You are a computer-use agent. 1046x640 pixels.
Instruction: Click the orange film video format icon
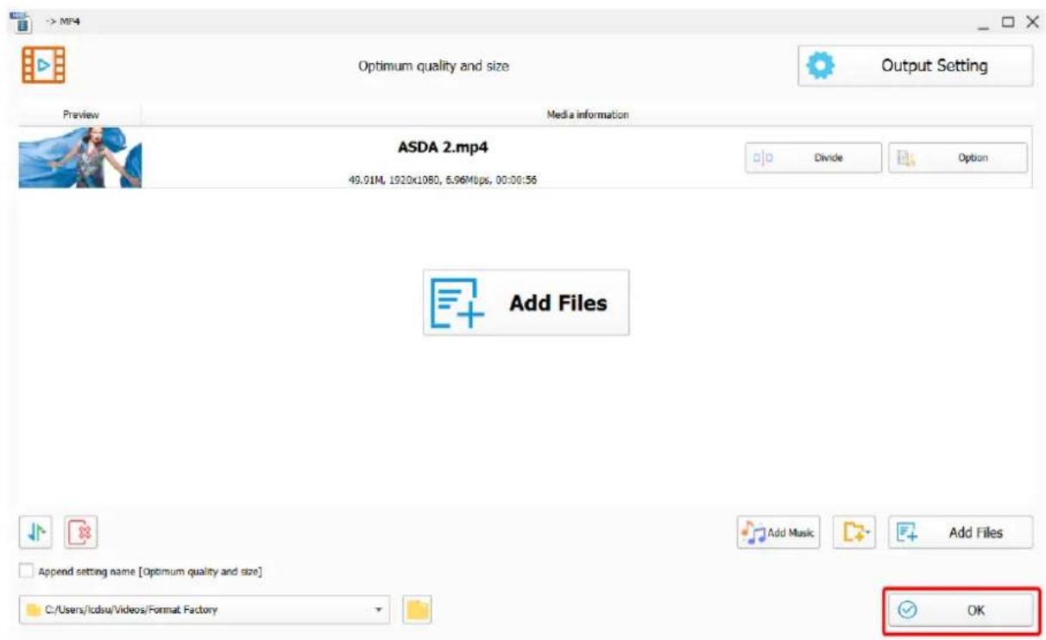click(x=43, y=65)
